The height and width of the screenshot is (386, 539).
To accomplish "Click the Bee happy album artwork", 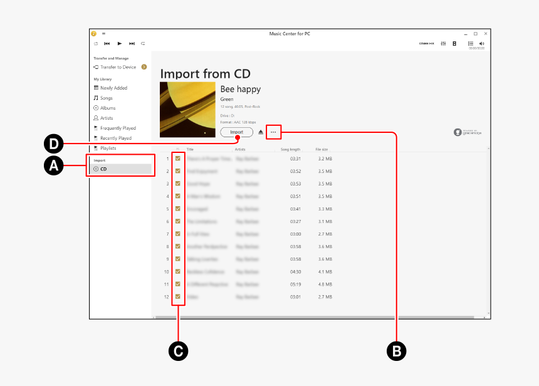I will (187, 110).
